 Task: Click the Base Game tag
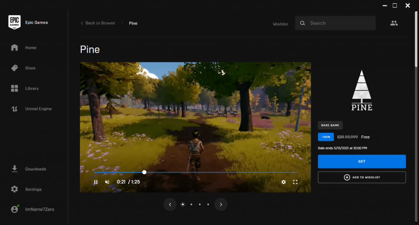[x=330, y=125]
